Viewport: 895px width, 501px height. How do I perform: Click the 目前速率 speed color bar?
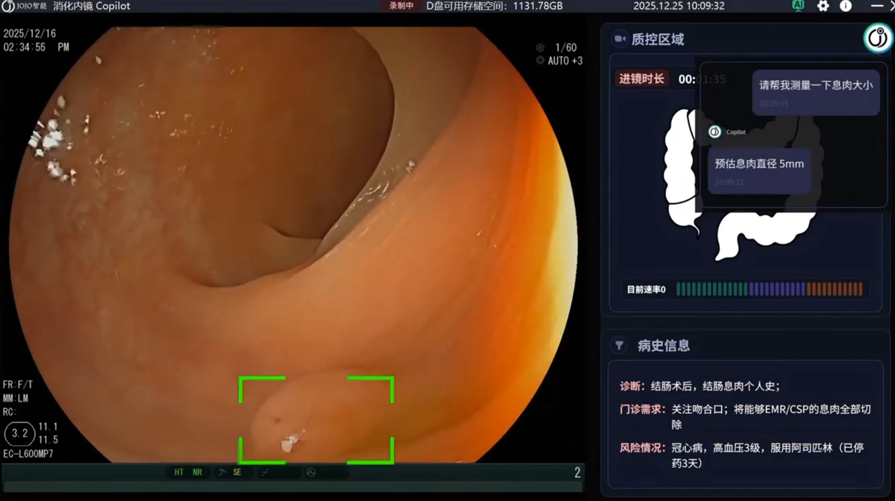click(769, 289)
